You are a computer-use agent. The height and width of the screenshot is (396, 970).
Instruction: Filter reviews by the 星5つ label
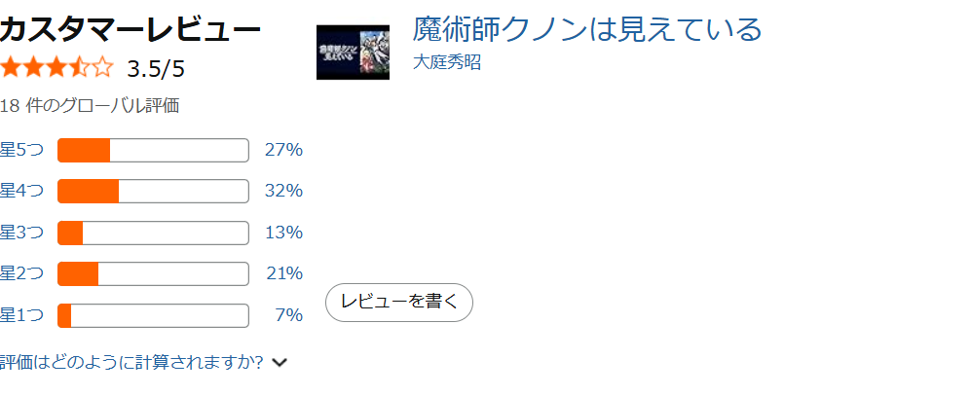[x=21, y=151]
